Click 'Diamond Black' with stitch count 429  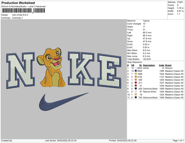tap(150, 89)
